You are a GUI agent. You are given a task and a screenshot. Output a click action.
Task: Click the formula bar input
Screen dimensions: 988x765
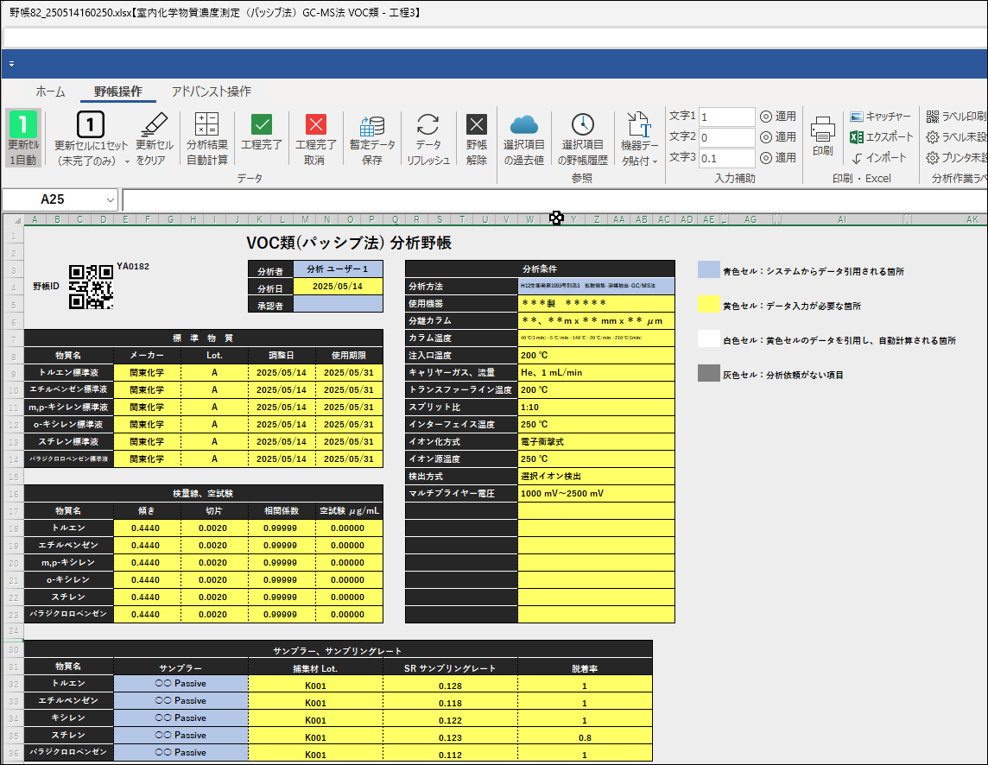point(554,199)
